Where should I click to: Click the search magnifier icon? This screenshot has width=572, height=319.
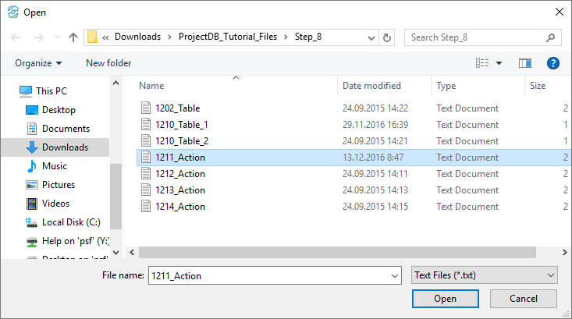pos(550,37)
